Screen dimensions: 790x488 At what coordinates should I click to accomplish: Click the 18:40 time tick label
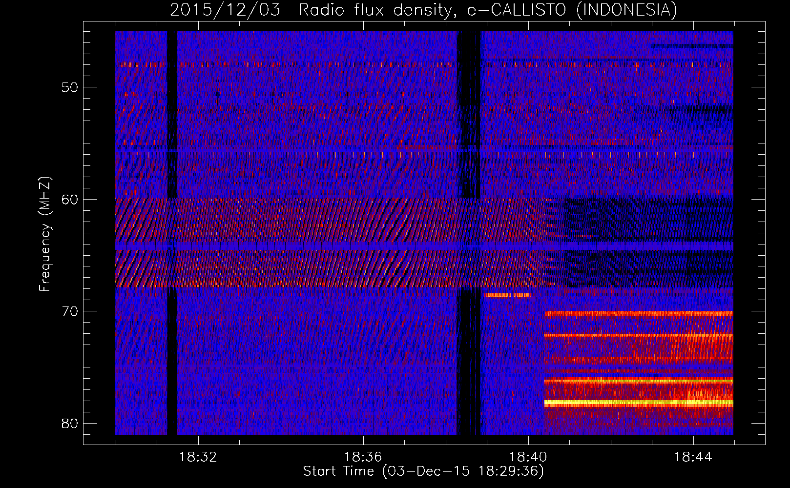point(528,457)
